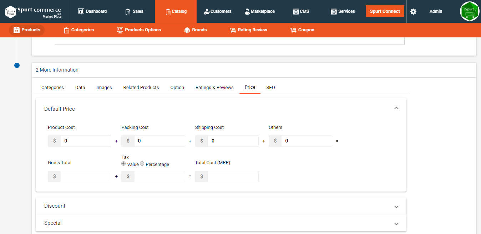The height and width of the screenshot is (234, 481).
Task: Click the Shipping Cost input field
Action: pos(233,141)
